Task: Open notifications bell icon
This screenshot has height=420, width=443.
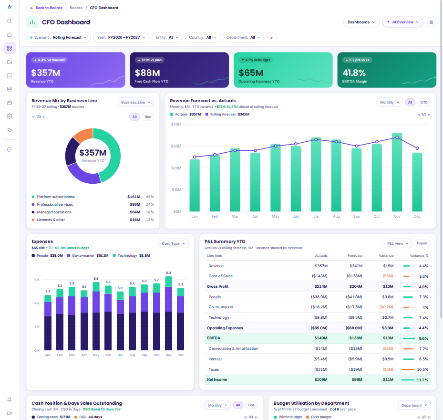Action: 10,399
